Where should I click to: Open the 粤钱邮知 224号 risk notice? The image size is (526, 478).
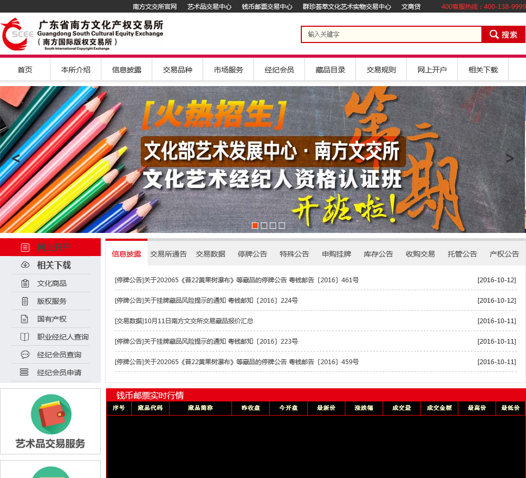[x=206, y=300]
